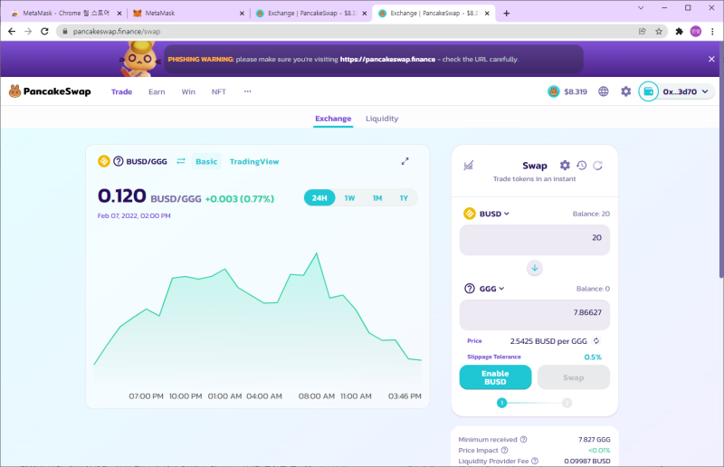Select the 1Y chart range
The image size is (724, 467).
coord(404,197)
